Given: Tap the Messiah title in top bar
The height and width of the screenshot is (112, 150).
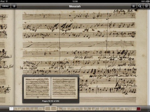Looking at the screenshot, I should tap(75, 6).
